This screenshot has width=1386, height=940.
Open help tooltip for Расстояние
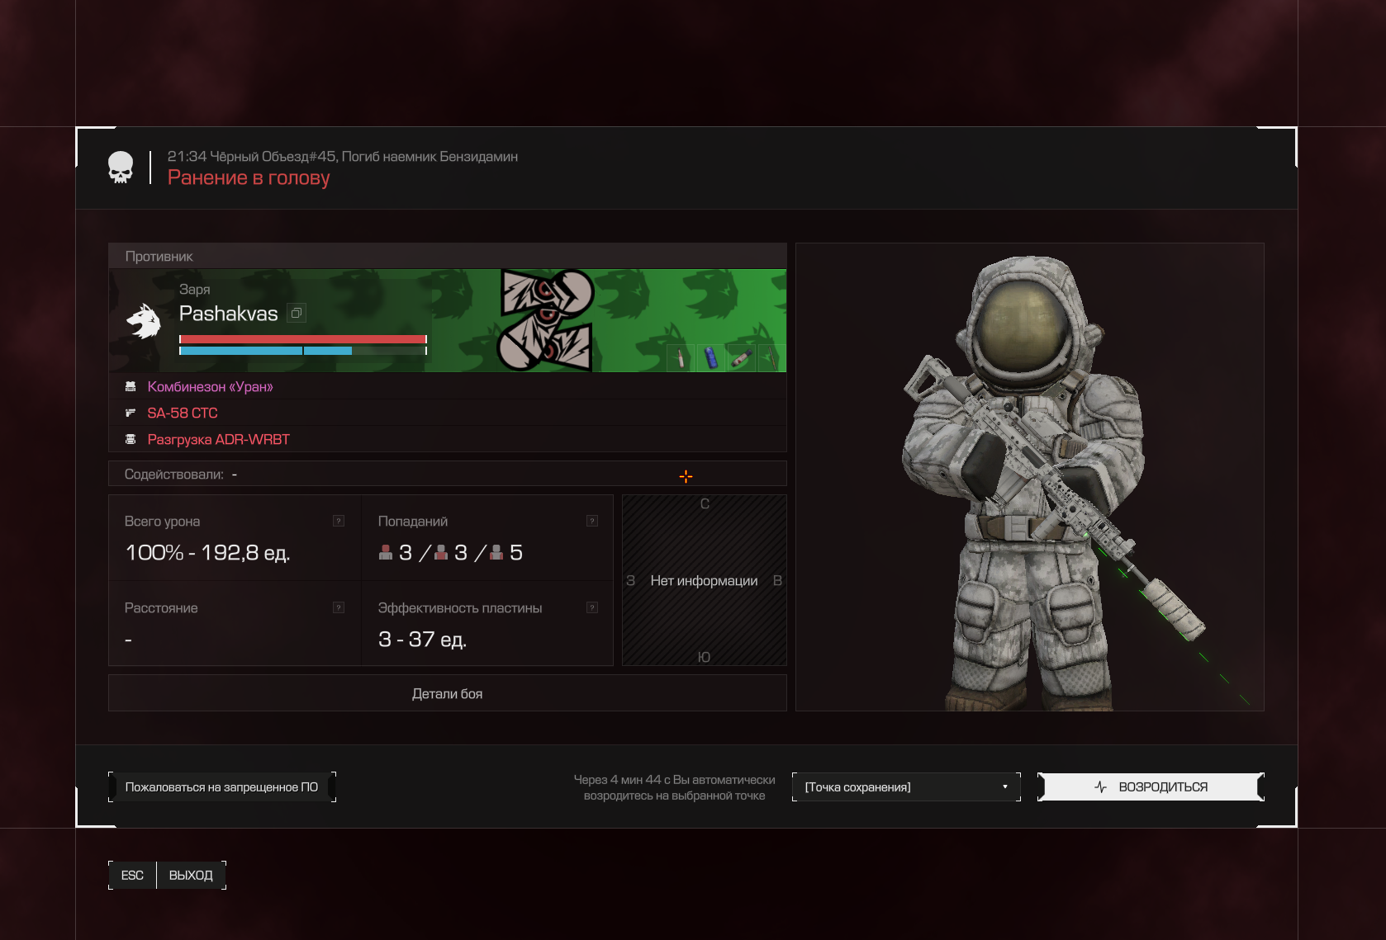click(x=339, y=607)
